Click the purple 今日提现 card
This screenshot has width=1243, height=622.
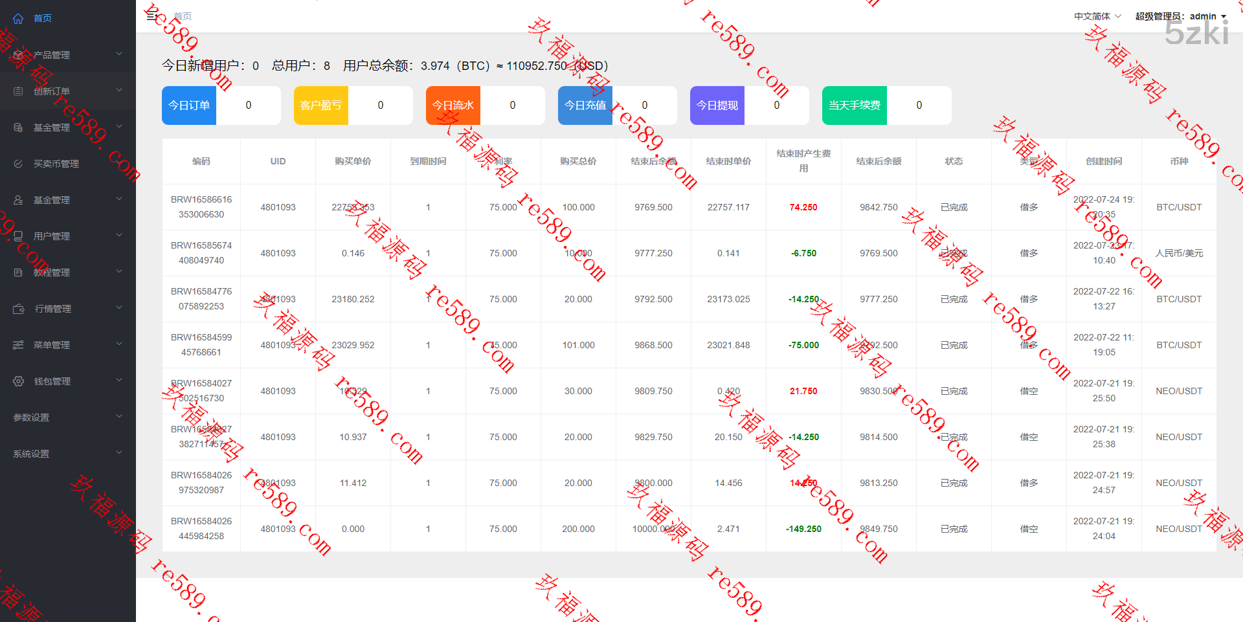(x=717, y=106)
